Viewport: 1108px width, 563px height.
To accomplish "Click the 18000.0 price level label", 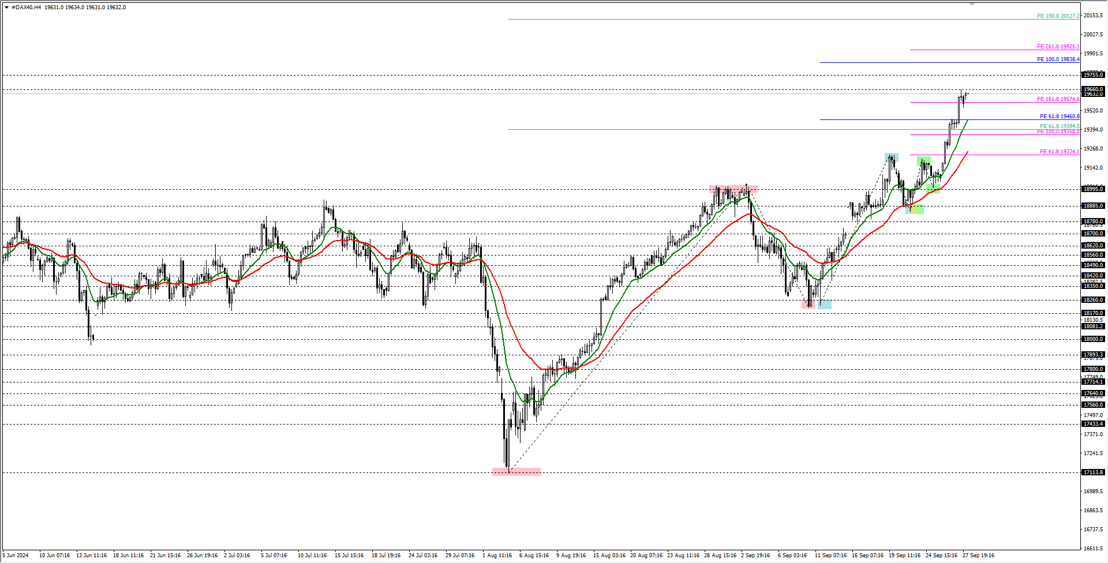I will 1093,339.
